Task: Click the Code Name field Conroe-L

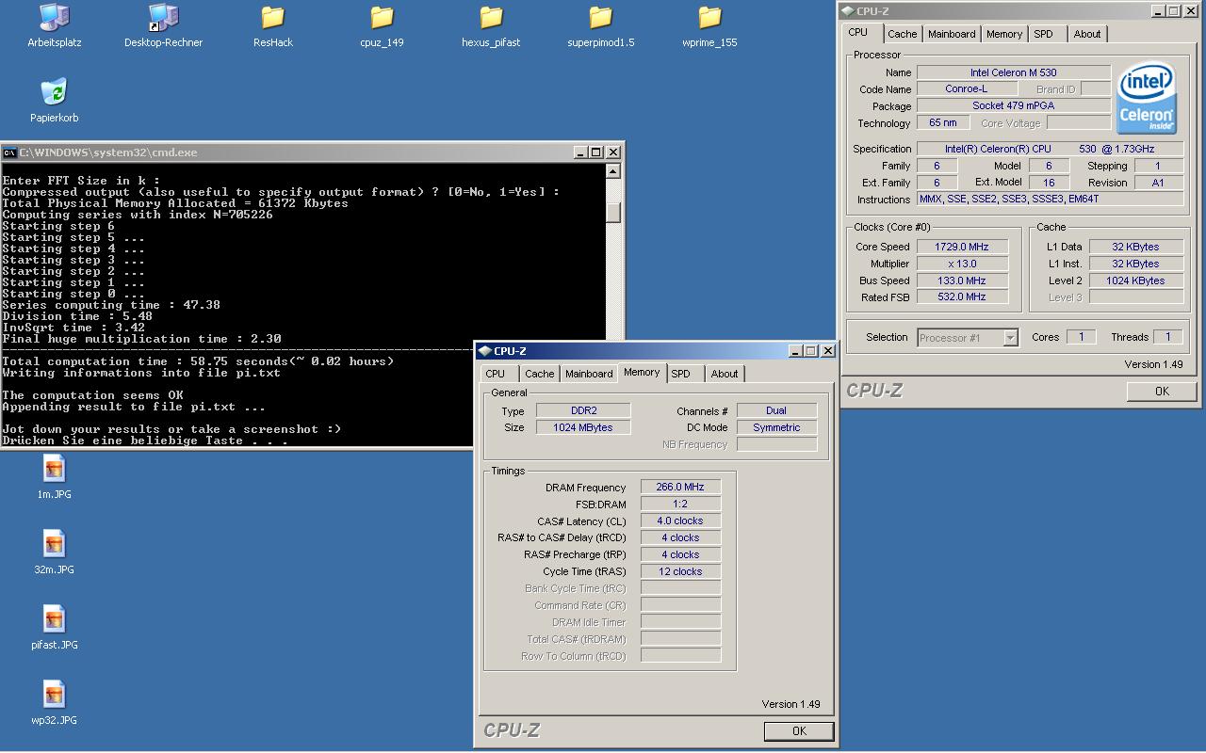Action: [967, 89]
